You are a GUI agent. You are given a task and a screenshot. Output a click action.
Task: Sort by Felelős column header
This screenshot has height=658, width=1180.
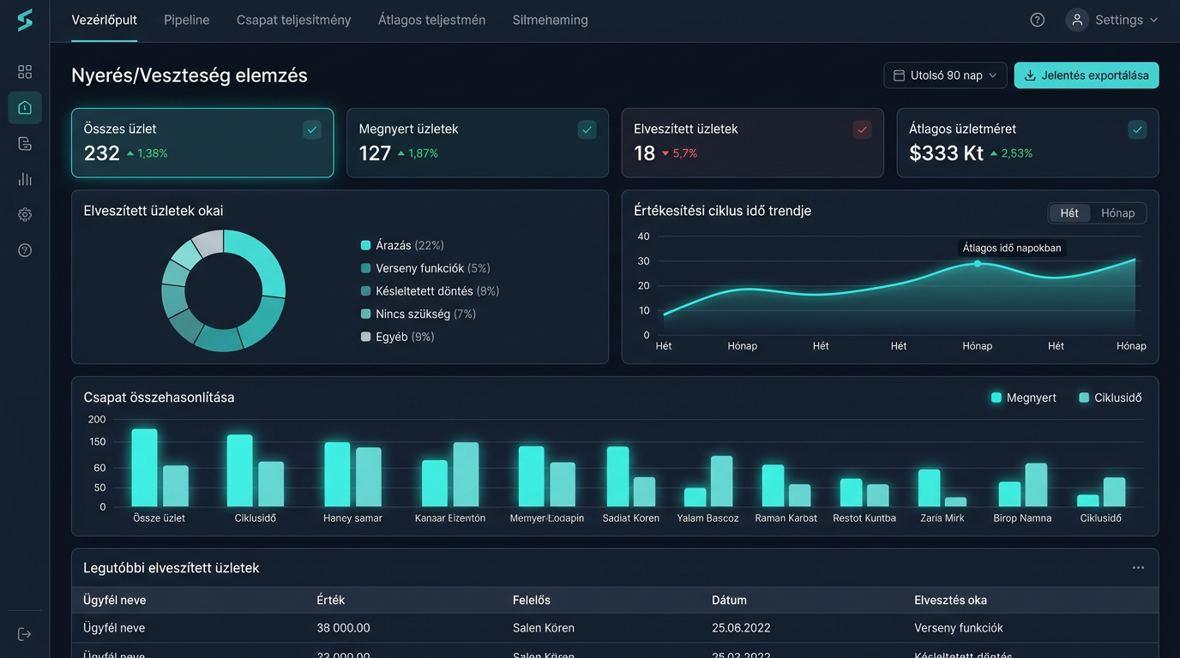point(532,601)
